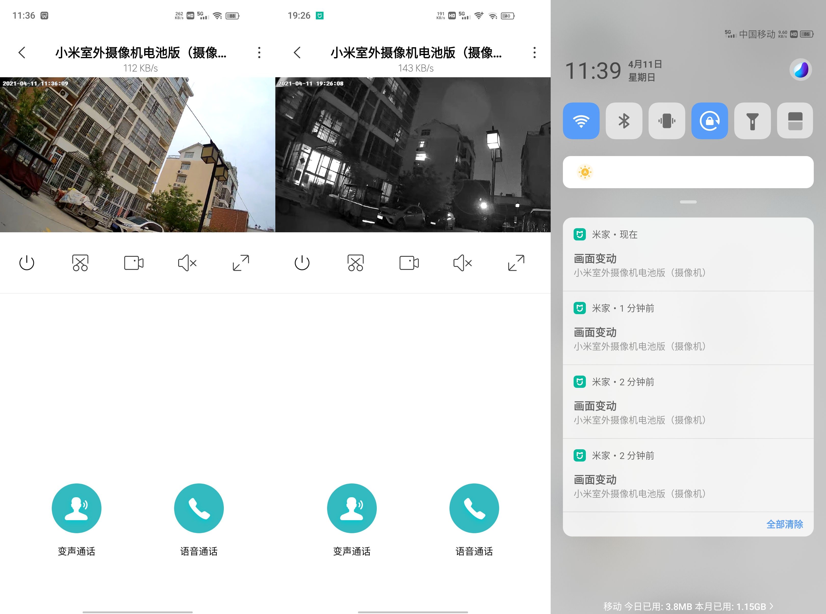Toggle the split-screen quick setting tile
Viewport: 826px width, 614px height.
click(x=795, y=121)
